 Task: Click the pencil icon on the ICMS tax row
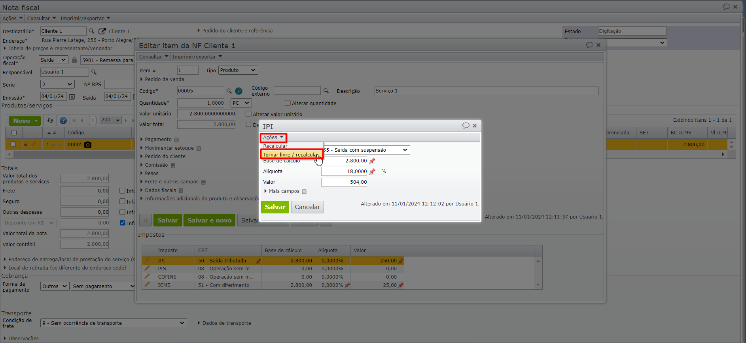tap(147, 285)
